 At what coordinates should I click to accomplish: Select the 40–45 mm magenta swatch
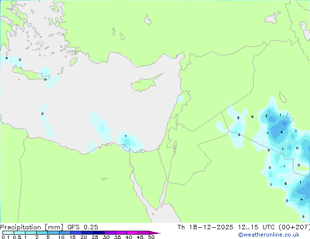[x=133, y=233]
